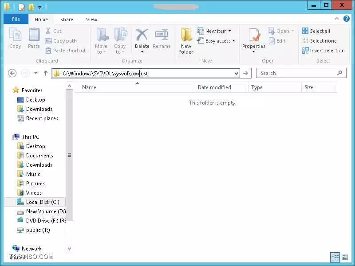
Task: Expand the Properties dropdown arrow
Action: (253, 52)
